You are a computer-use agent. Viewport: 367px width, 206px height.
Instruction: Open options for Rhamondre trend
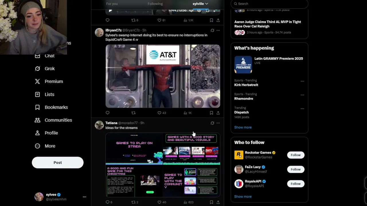pos(302,95)
